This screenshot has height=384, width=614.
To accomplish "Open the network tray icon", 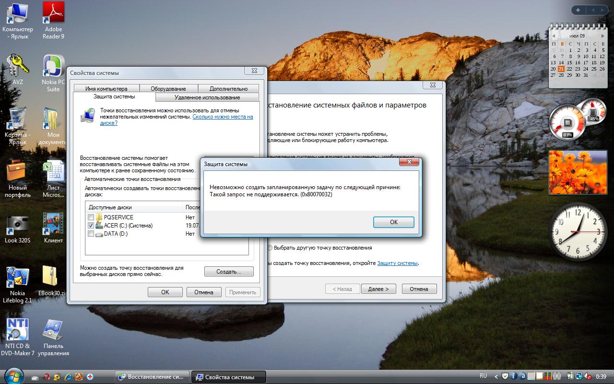I will pyautogui.click(x=580, y=376).
